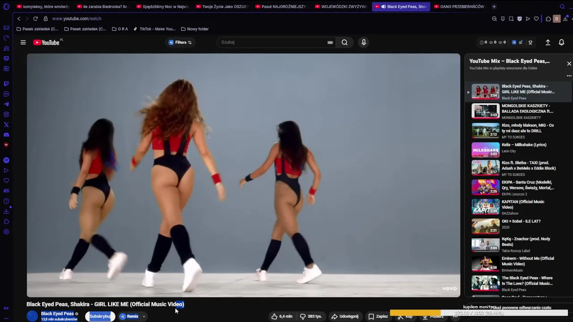Open the Nowy folder bookmark folder
The image size is (573, 322).
pos(195,29)
